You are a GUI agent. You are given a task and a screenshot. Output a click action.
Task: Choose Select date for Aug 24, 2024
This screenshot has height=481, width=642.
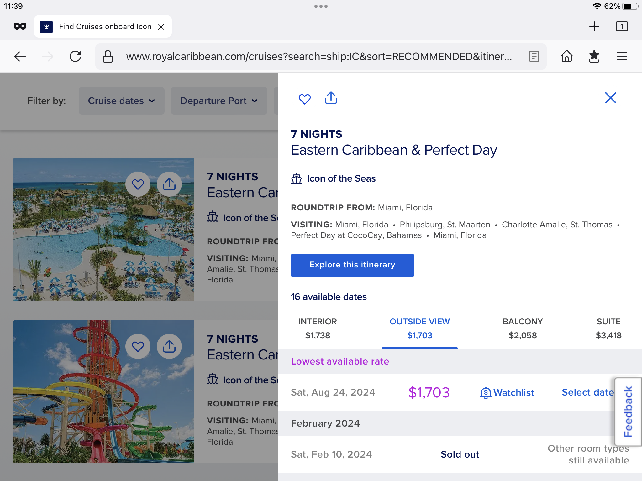(x=588, y=392)
